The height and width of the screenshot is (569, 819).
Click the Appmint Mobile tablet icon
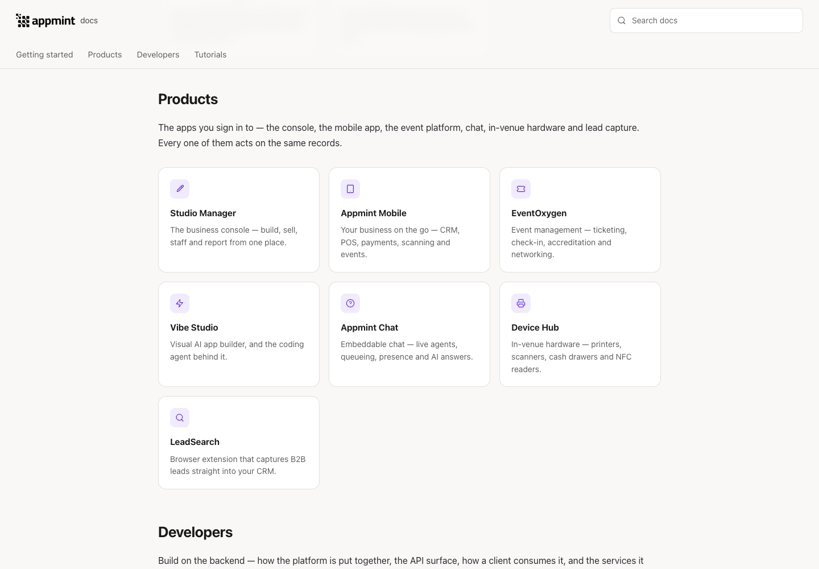[x=350, y=189]
